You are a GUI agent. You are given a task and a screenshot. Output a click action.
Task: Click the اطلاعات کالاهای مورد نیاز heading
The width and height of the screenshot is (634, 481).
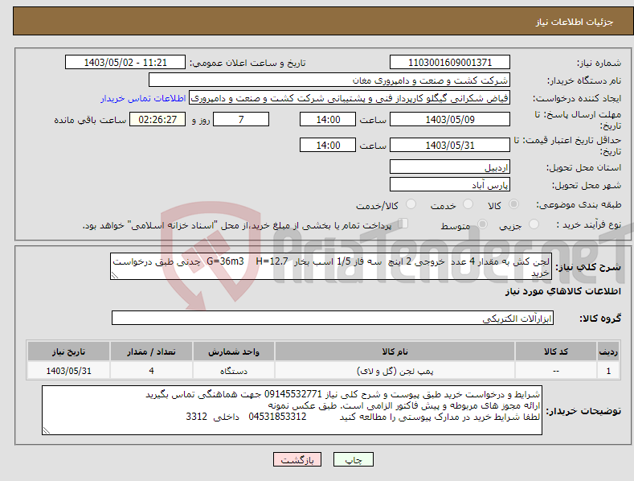[562, 291]
